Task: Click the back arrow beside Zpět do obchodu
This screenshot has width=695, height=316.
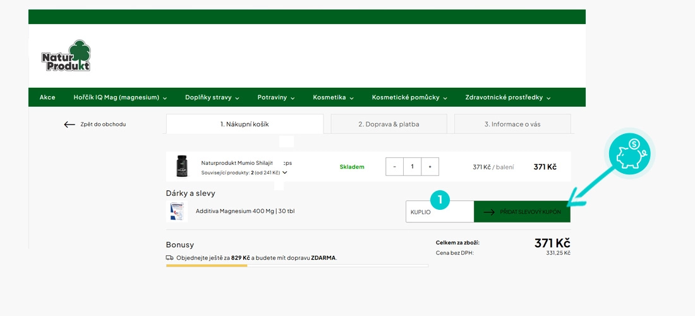Action: 69,125
